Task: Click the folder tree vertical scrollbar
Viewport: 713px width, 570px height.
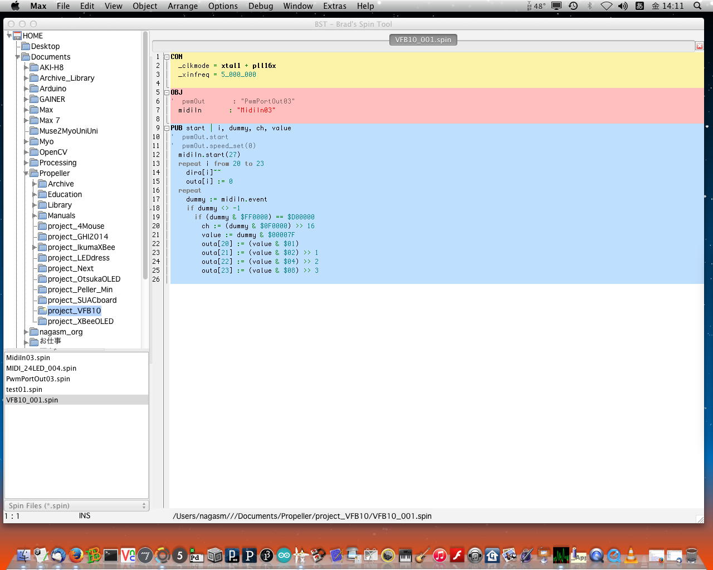Action: (145, 156)
